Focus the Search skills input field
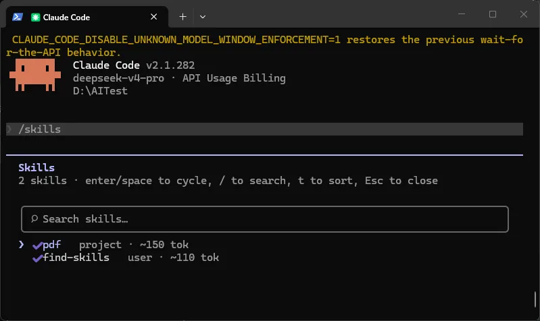540x321 pixels. click(x=264, y=219)
